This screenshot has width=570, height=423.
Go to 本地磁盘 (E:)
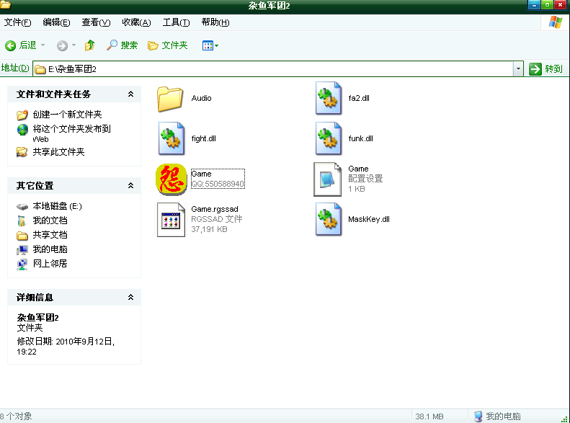(x=58, y=206)
